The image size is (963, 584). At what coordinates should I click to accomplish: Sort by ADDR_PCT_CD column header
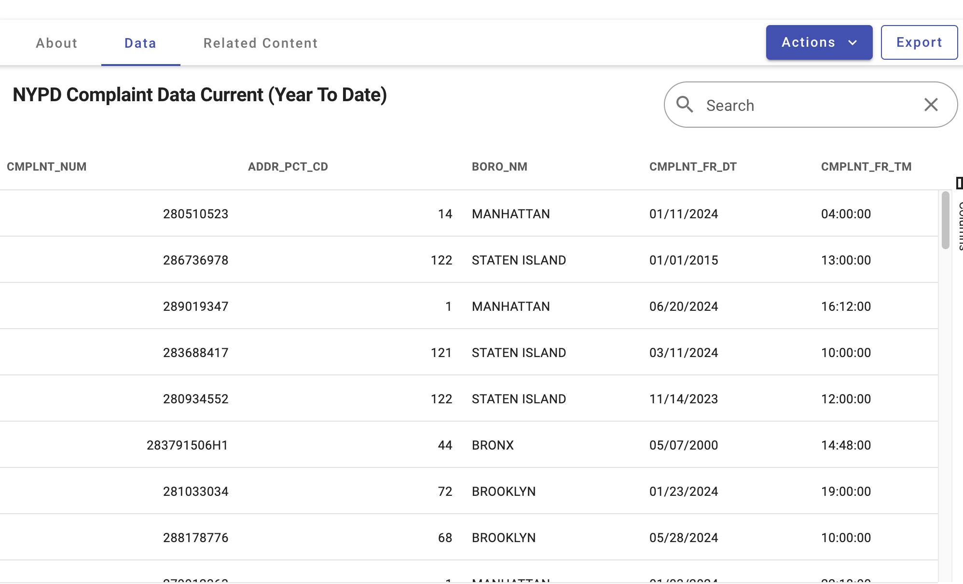288,167
